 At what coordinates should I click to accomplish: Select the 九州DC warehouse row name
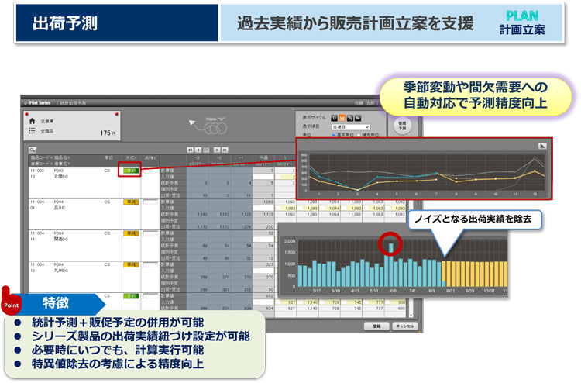(61, 271)
